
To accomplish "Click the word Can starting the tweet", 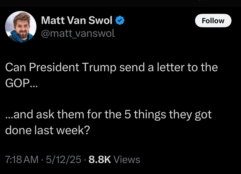I will coord(15,67).
